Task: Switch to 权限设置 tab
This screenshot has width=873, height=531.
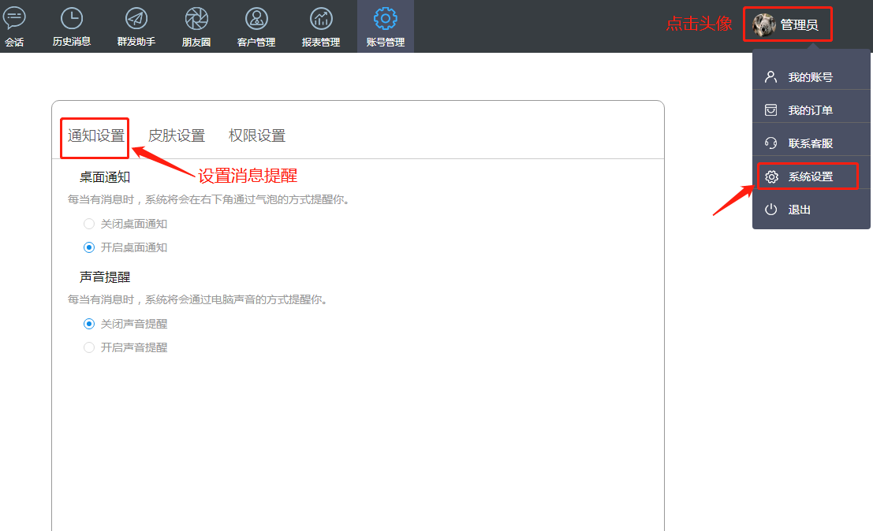Action: pos(256,136)
